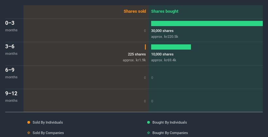The width and height of the screenshot is (268, 137).
Task: Click the approx. kr220.5k amount
Action: 165,37
